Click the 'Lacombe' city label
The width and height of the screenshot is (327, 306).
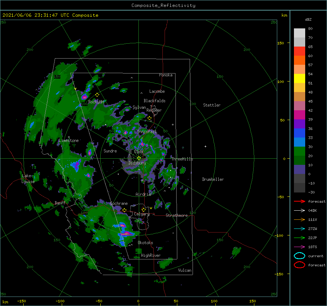[157, 91]
